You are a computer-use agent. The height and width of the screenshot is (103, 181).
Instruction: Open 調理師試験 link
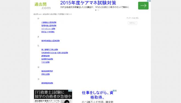tap(46, 56)
